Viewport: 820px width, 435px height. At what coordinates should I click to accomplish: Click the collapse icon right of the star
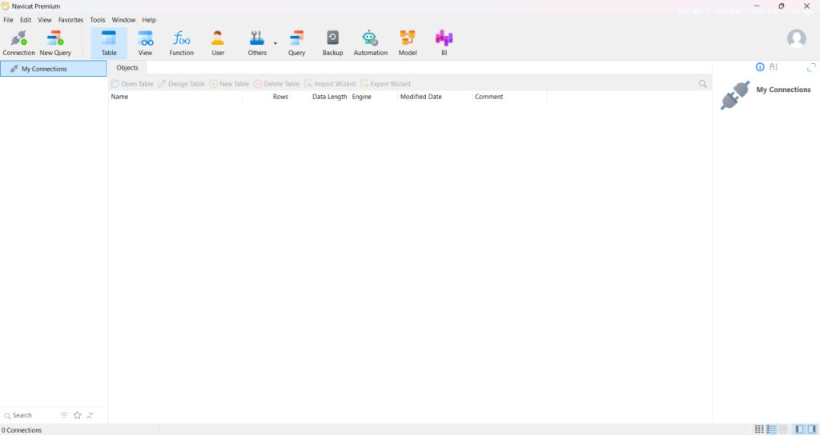[90, 415]
